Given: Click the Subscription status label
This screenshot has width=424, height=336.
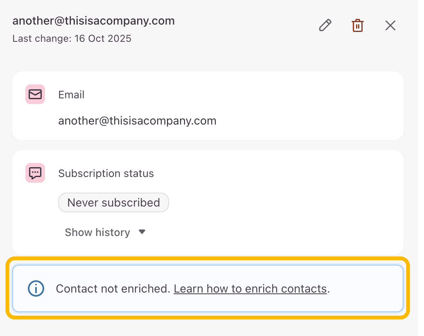Looking at the screenshot, I should (x=106, y=173).
